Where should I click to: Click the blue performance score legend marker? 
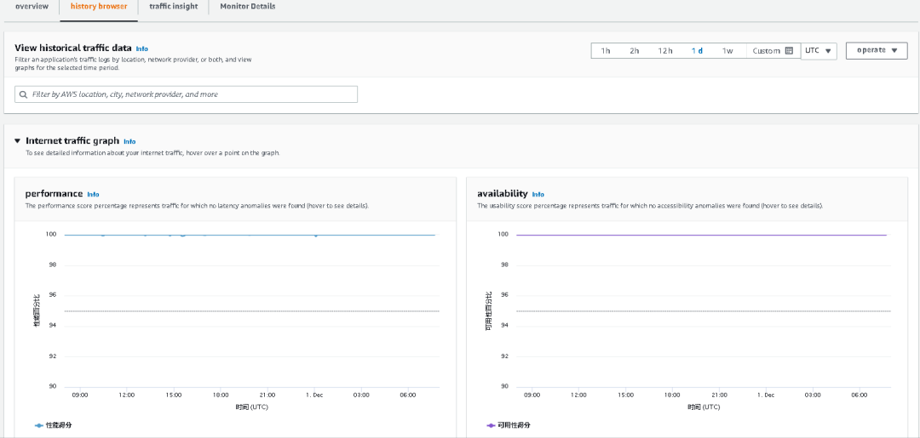point(38,424)
